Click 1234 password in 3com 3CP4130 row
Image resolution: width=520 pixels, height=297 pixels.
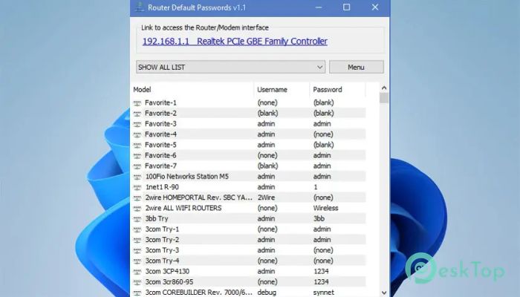(321, 272)
